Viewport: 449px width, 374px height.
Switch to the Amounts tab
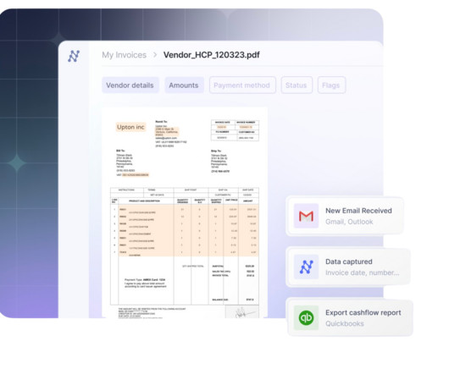(x=184, y=85)
